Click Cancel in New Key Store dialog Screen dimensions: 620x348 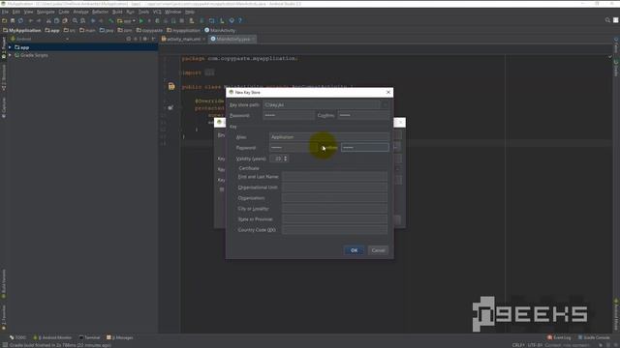(x=378, y=250)
